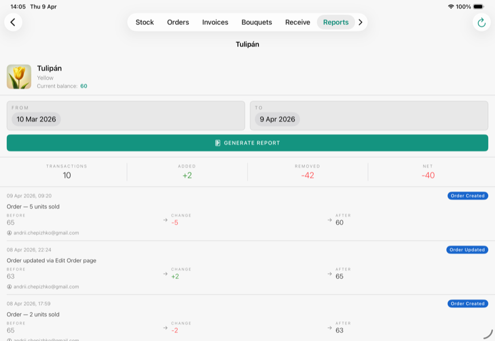
Task: Change the From date 10 Mar 2026
Action: coord(36,119)
